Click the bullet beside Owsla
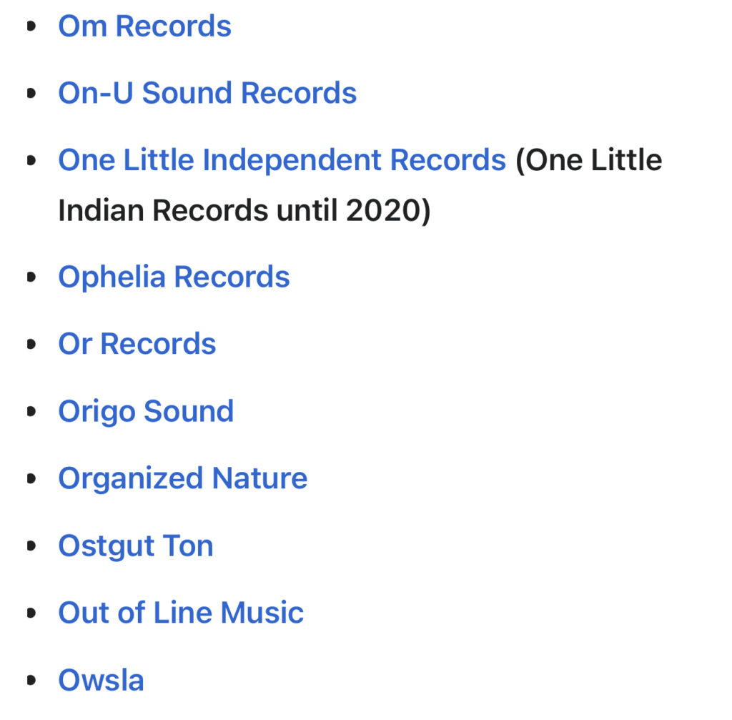732x720 pixels. pos(31,681)
